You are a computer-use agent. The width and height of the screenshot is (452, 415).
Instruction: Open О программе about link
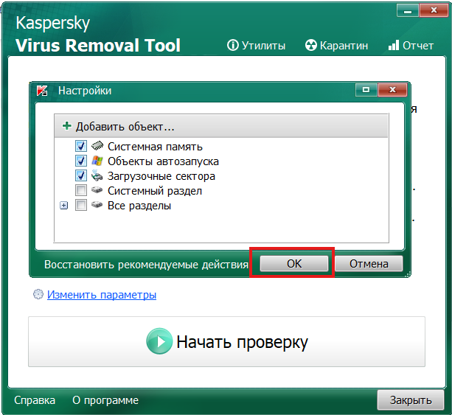(x=105, y=400)
